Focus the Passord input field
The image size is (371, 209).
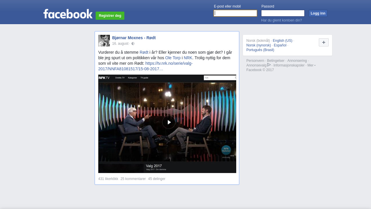283,13
